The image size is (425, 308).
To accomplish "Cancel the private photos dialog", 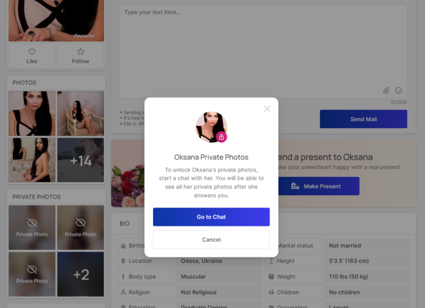I will 211,239.
